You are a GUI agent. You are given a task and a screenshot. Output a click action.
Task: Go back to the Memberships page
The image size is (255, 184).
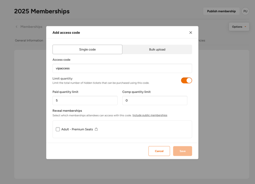click(x=31, y=27)
